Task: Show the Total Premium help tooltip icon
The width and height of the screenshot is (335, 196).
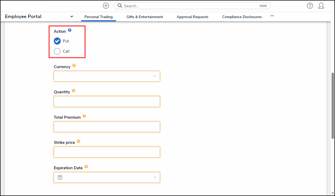Action: 84,116
